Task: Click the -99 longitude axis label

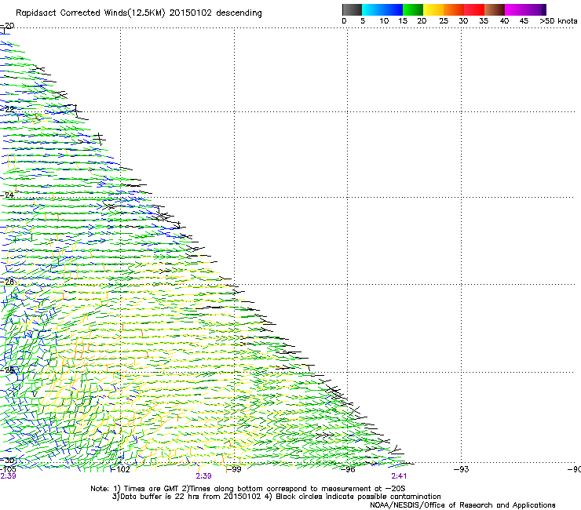Action: (x=234, y=470)
